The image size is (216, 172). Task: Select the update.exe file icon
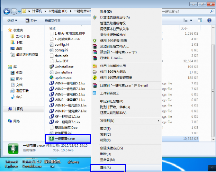click(51, 78)
